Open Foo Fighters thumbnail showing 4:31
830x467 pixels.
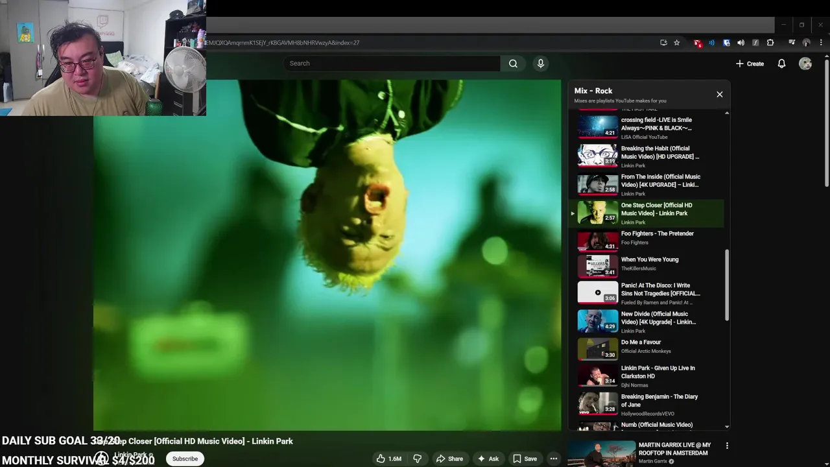pos(598,241)
